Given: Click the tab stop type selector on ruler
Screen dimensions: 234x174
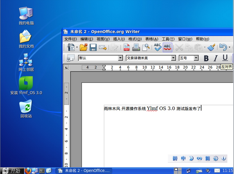Looking at the screenshot, I should [x=67, y=67].
